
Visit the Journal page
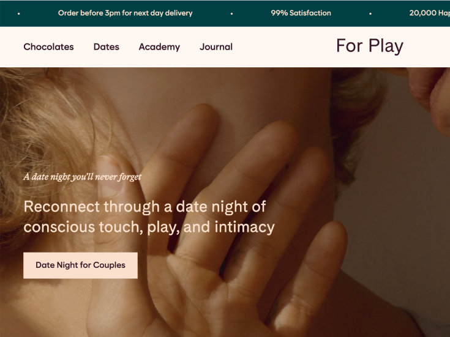point(216,46)
